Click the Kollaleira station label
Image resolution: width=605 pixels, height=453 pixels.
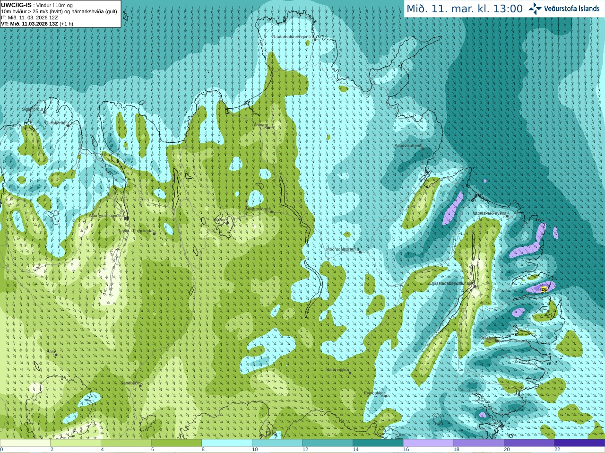tap(488, 338)
